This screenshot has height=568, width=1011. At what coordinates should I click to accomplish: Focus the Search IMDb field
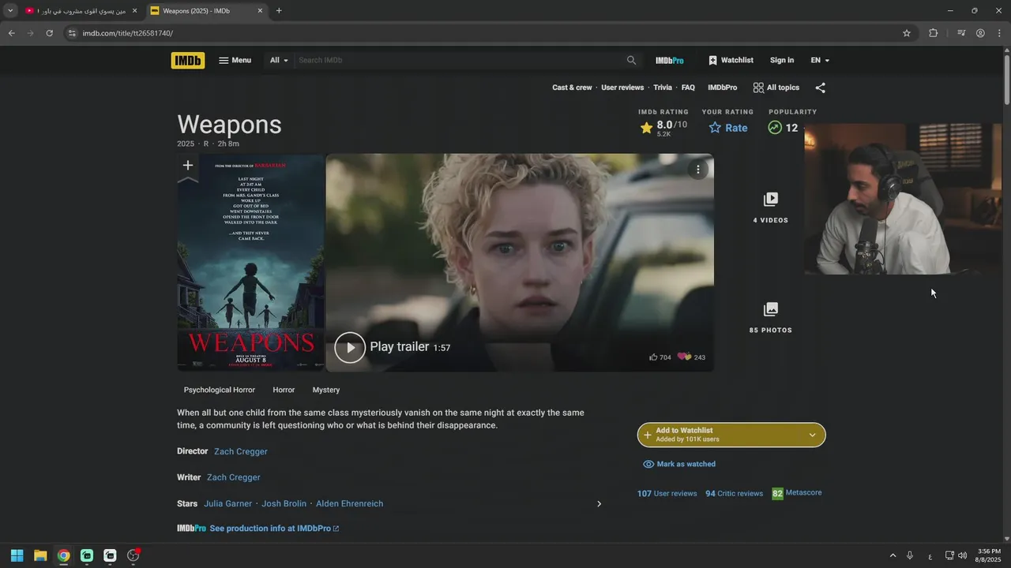[460, 60]
